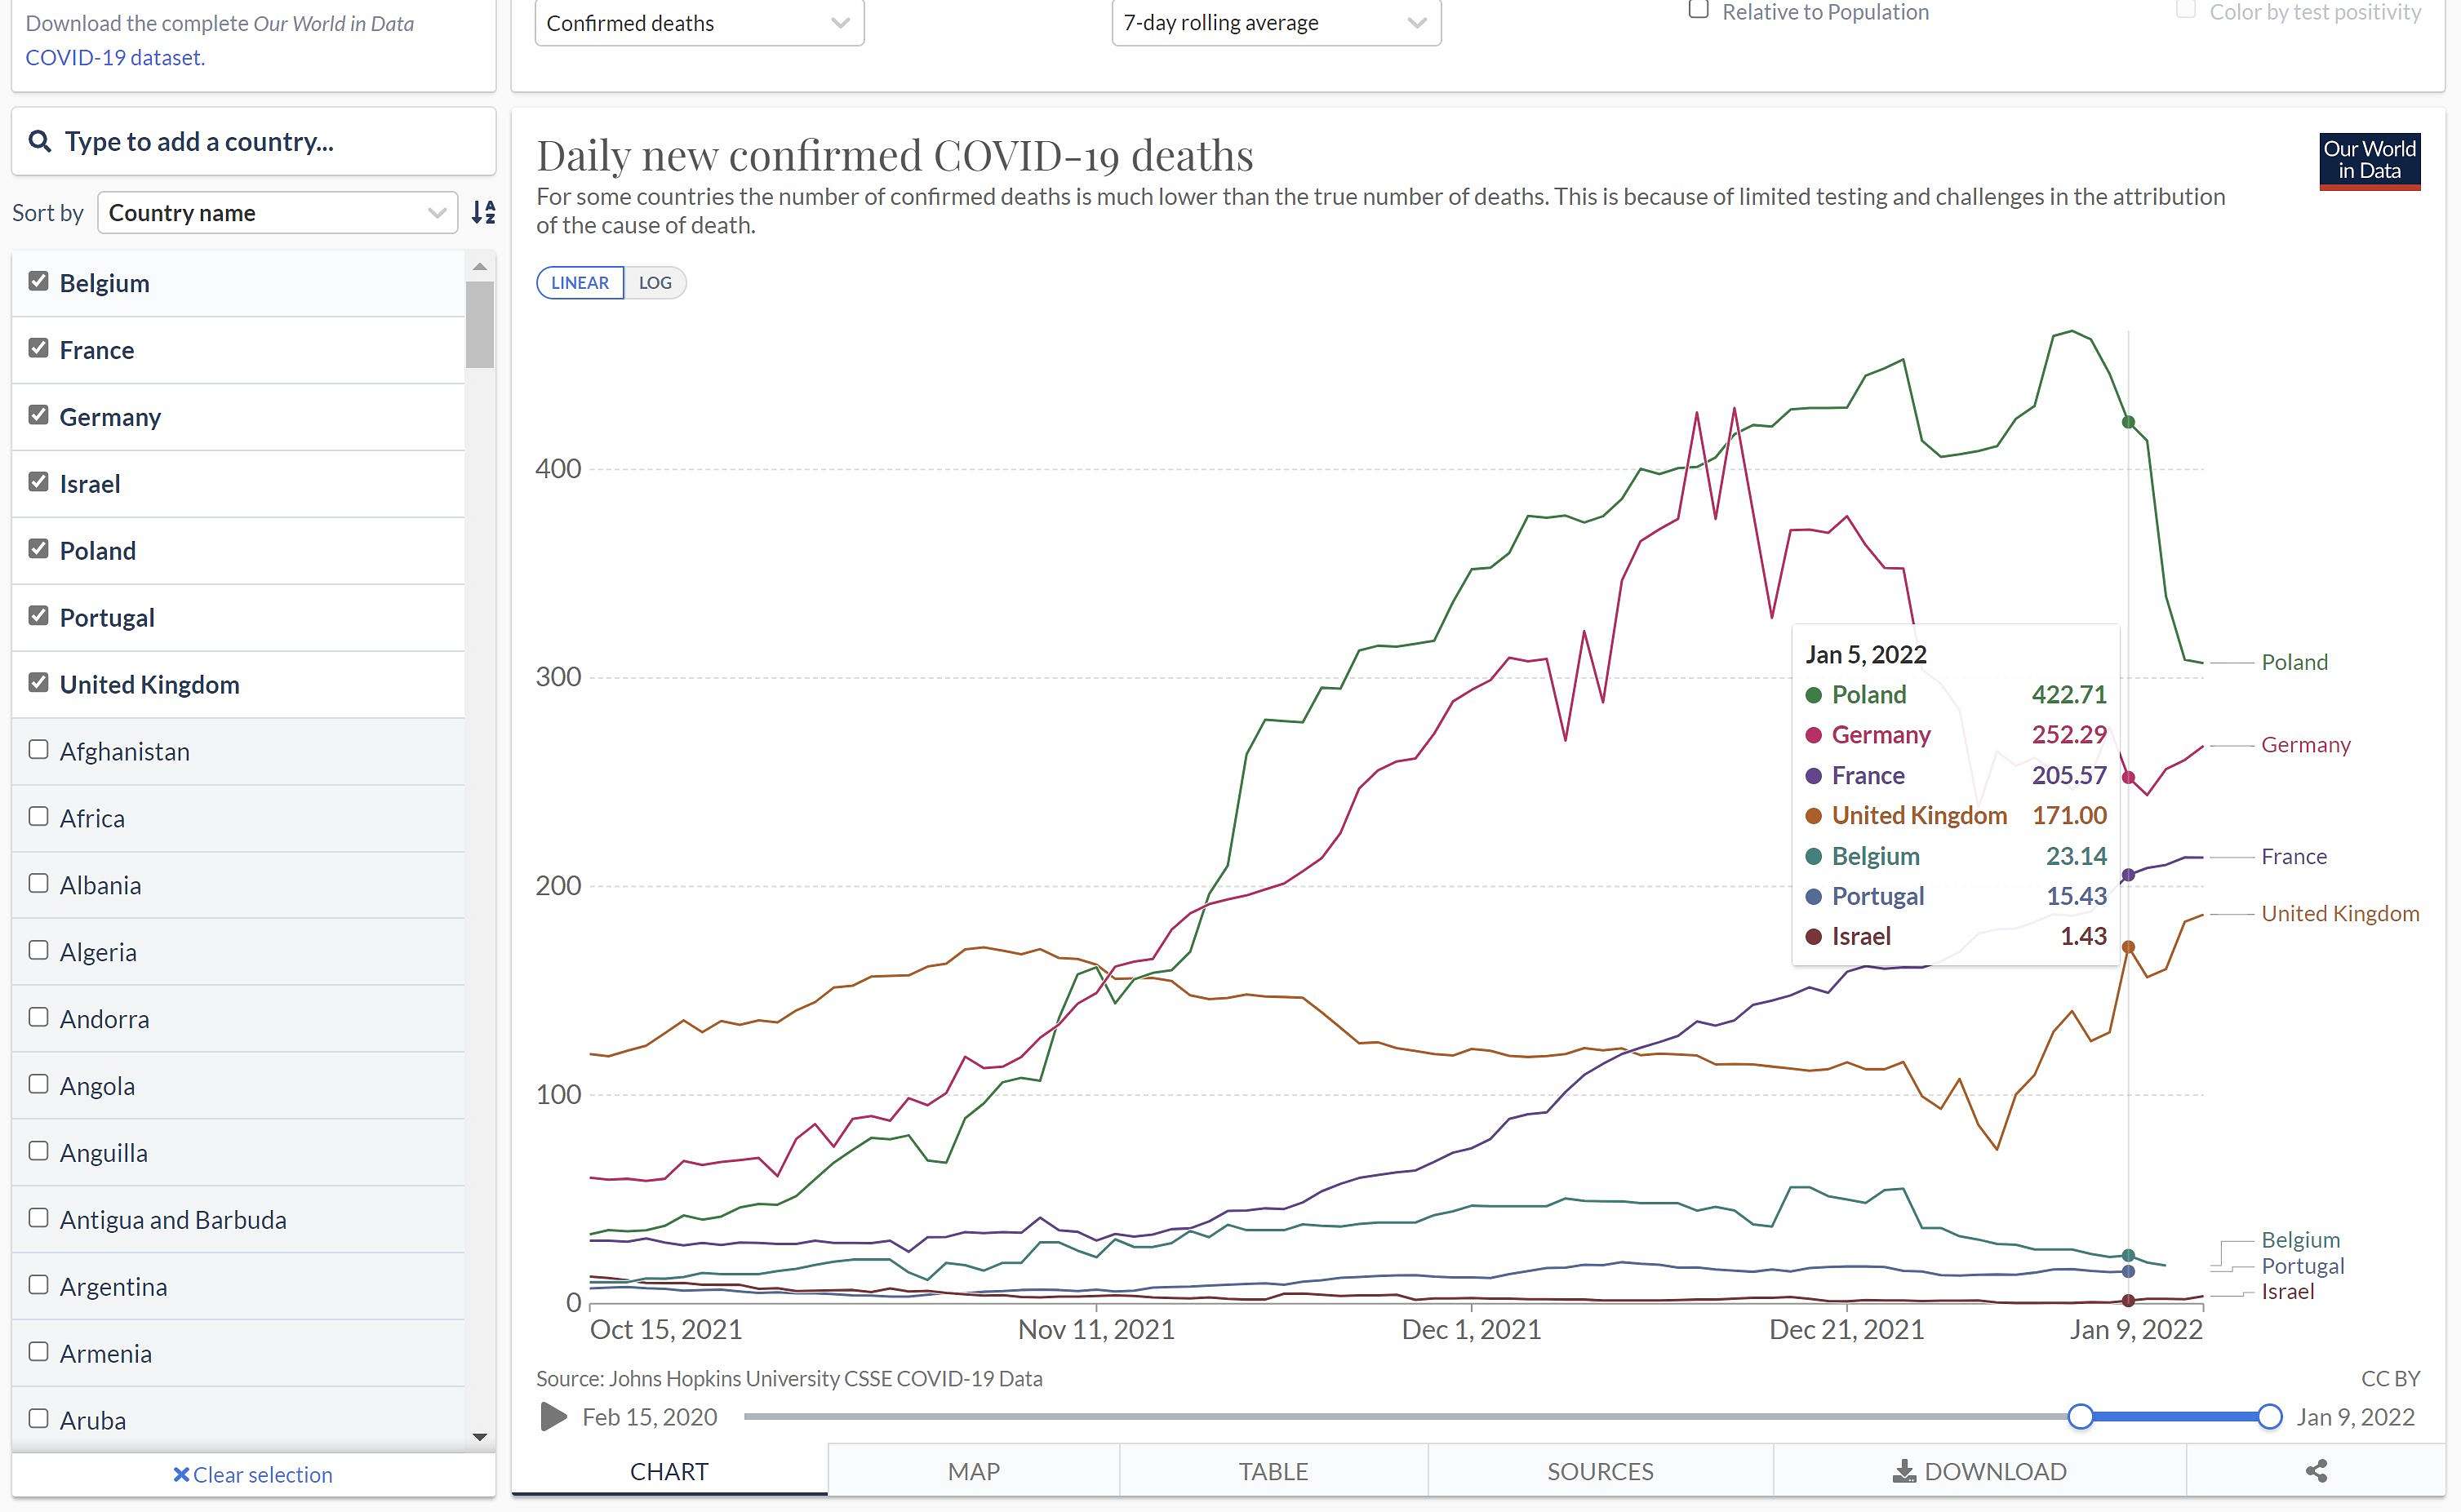
Task: Switch to the TABLE tab
Action: (x=1273, y=1471)
